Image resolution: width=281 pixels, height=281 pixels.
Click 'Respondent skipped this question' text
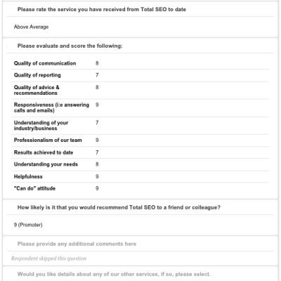pos(48,259)
